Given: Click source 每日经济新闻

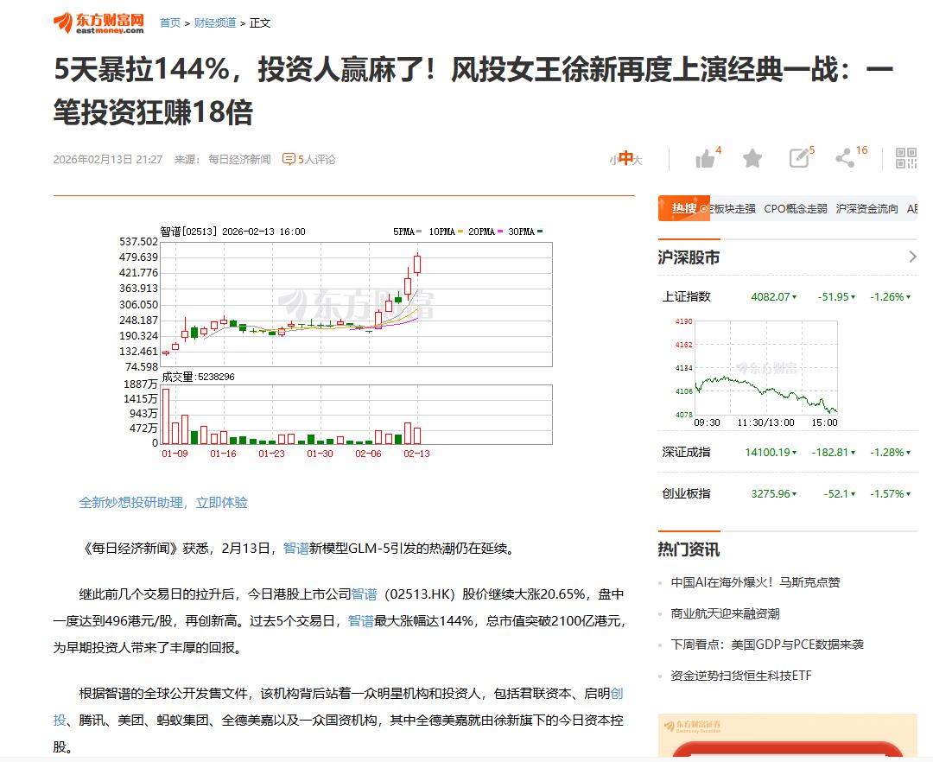Looking at the screenshot, I should (x=239, y=160).
